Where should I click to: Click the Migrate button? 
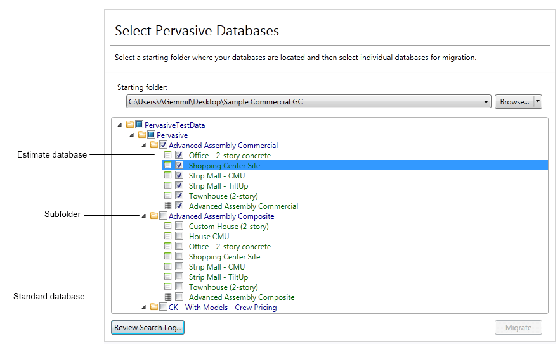(518, 328)
